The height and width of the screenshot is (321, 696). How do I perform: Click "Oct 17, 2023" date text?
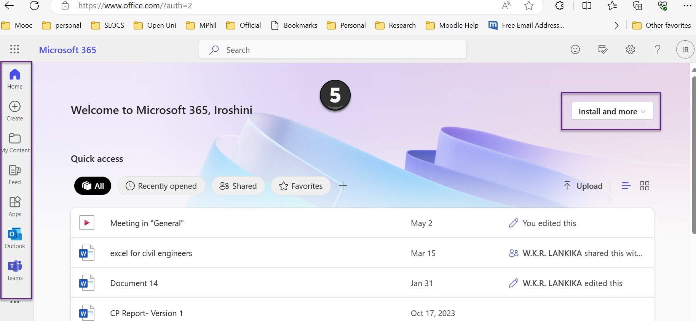(x=433, y=313)
